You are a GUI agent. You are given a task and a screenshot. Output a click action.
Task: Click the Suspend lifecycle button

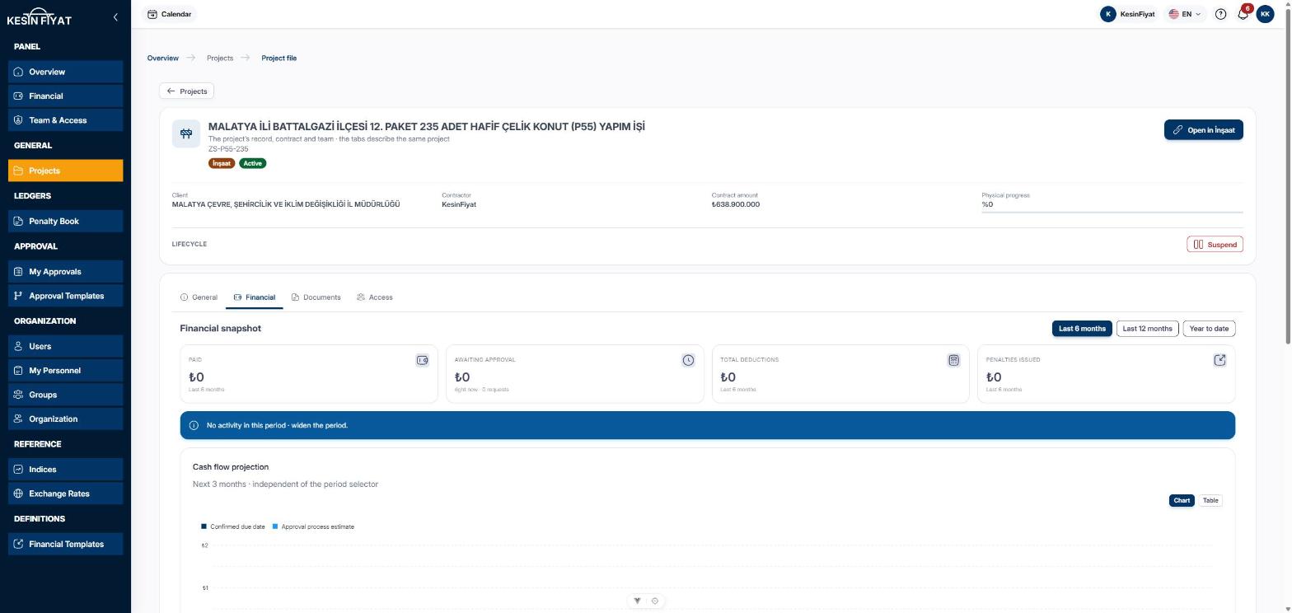point(1215,245)
